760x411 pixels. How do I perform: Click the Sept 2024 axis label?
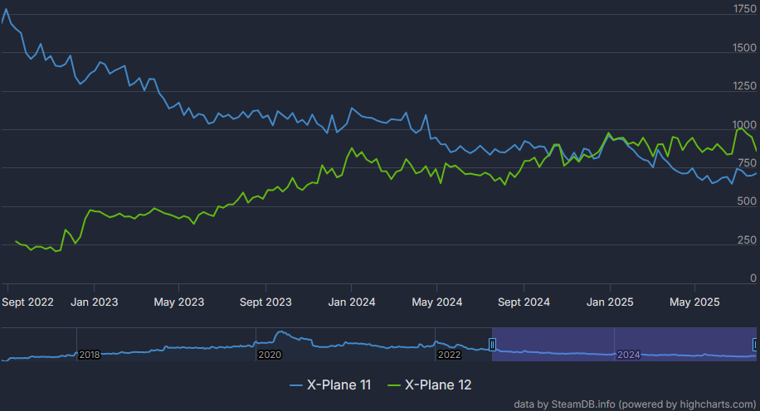pyautogui.click(x=524, y=302)
